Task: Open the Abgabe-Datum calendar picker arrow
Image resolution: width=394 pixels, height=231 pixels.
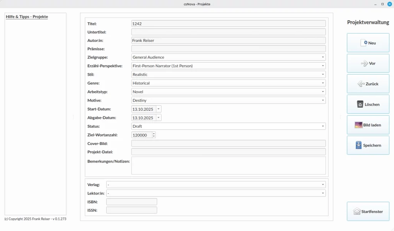Action: (x=159, y=118)
